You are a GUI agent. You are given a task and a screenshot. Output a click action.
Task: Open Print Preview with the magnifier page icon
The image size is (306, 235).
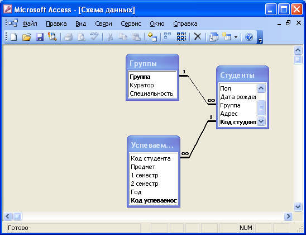[x=82, y=37]
